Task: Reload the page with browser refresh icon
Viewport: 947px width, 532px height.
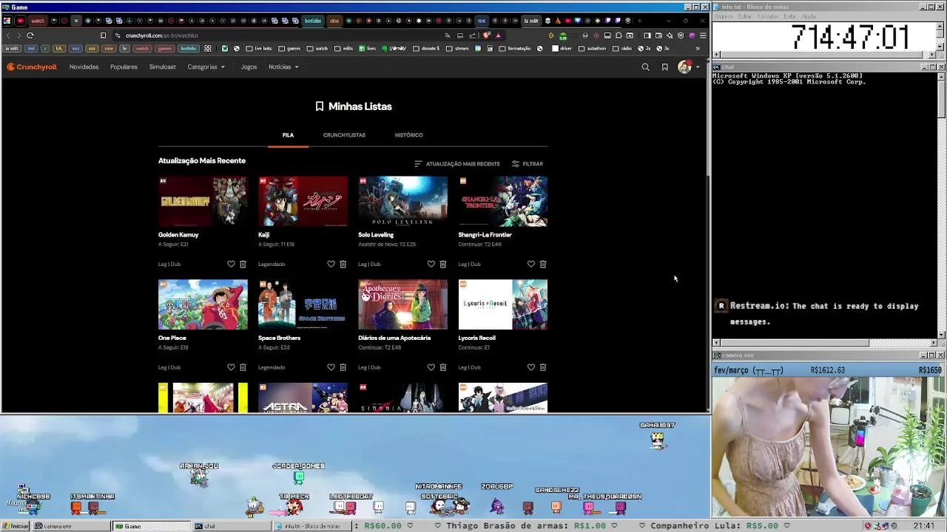Action: click(x=30, y=35)
